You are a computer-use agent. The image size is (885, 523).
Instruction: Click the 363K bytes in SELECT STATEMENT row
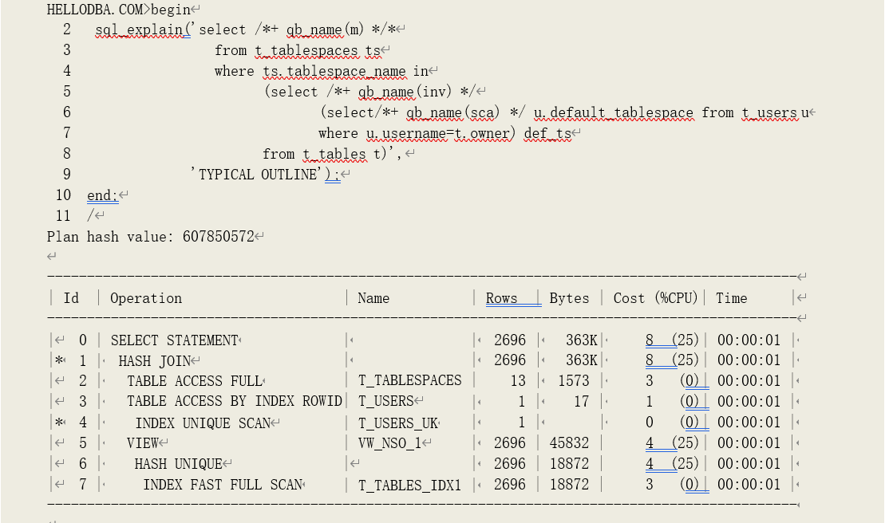[x=581, y=340]
